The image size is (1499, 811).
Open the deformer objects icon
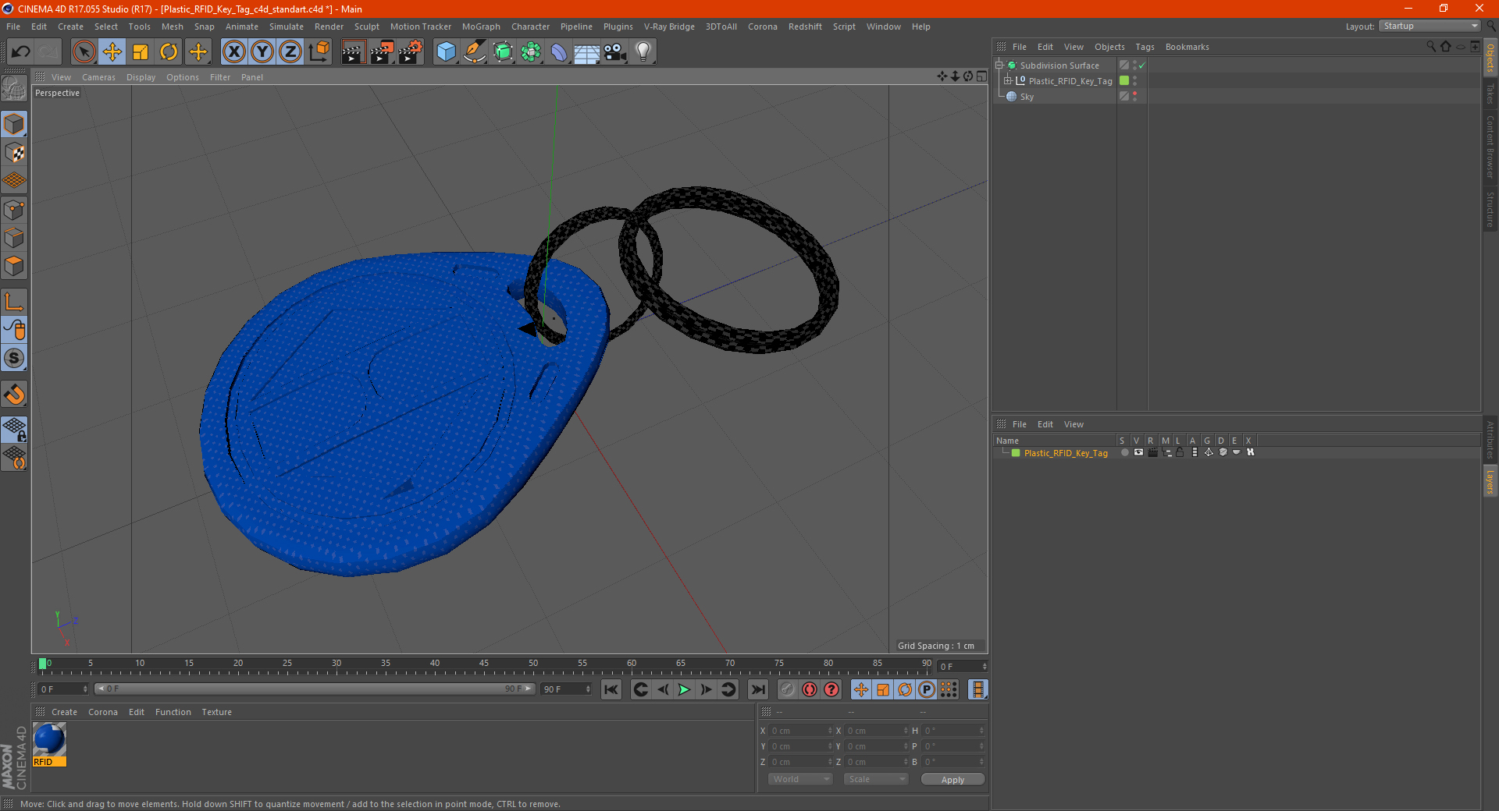tap(559, 52)
